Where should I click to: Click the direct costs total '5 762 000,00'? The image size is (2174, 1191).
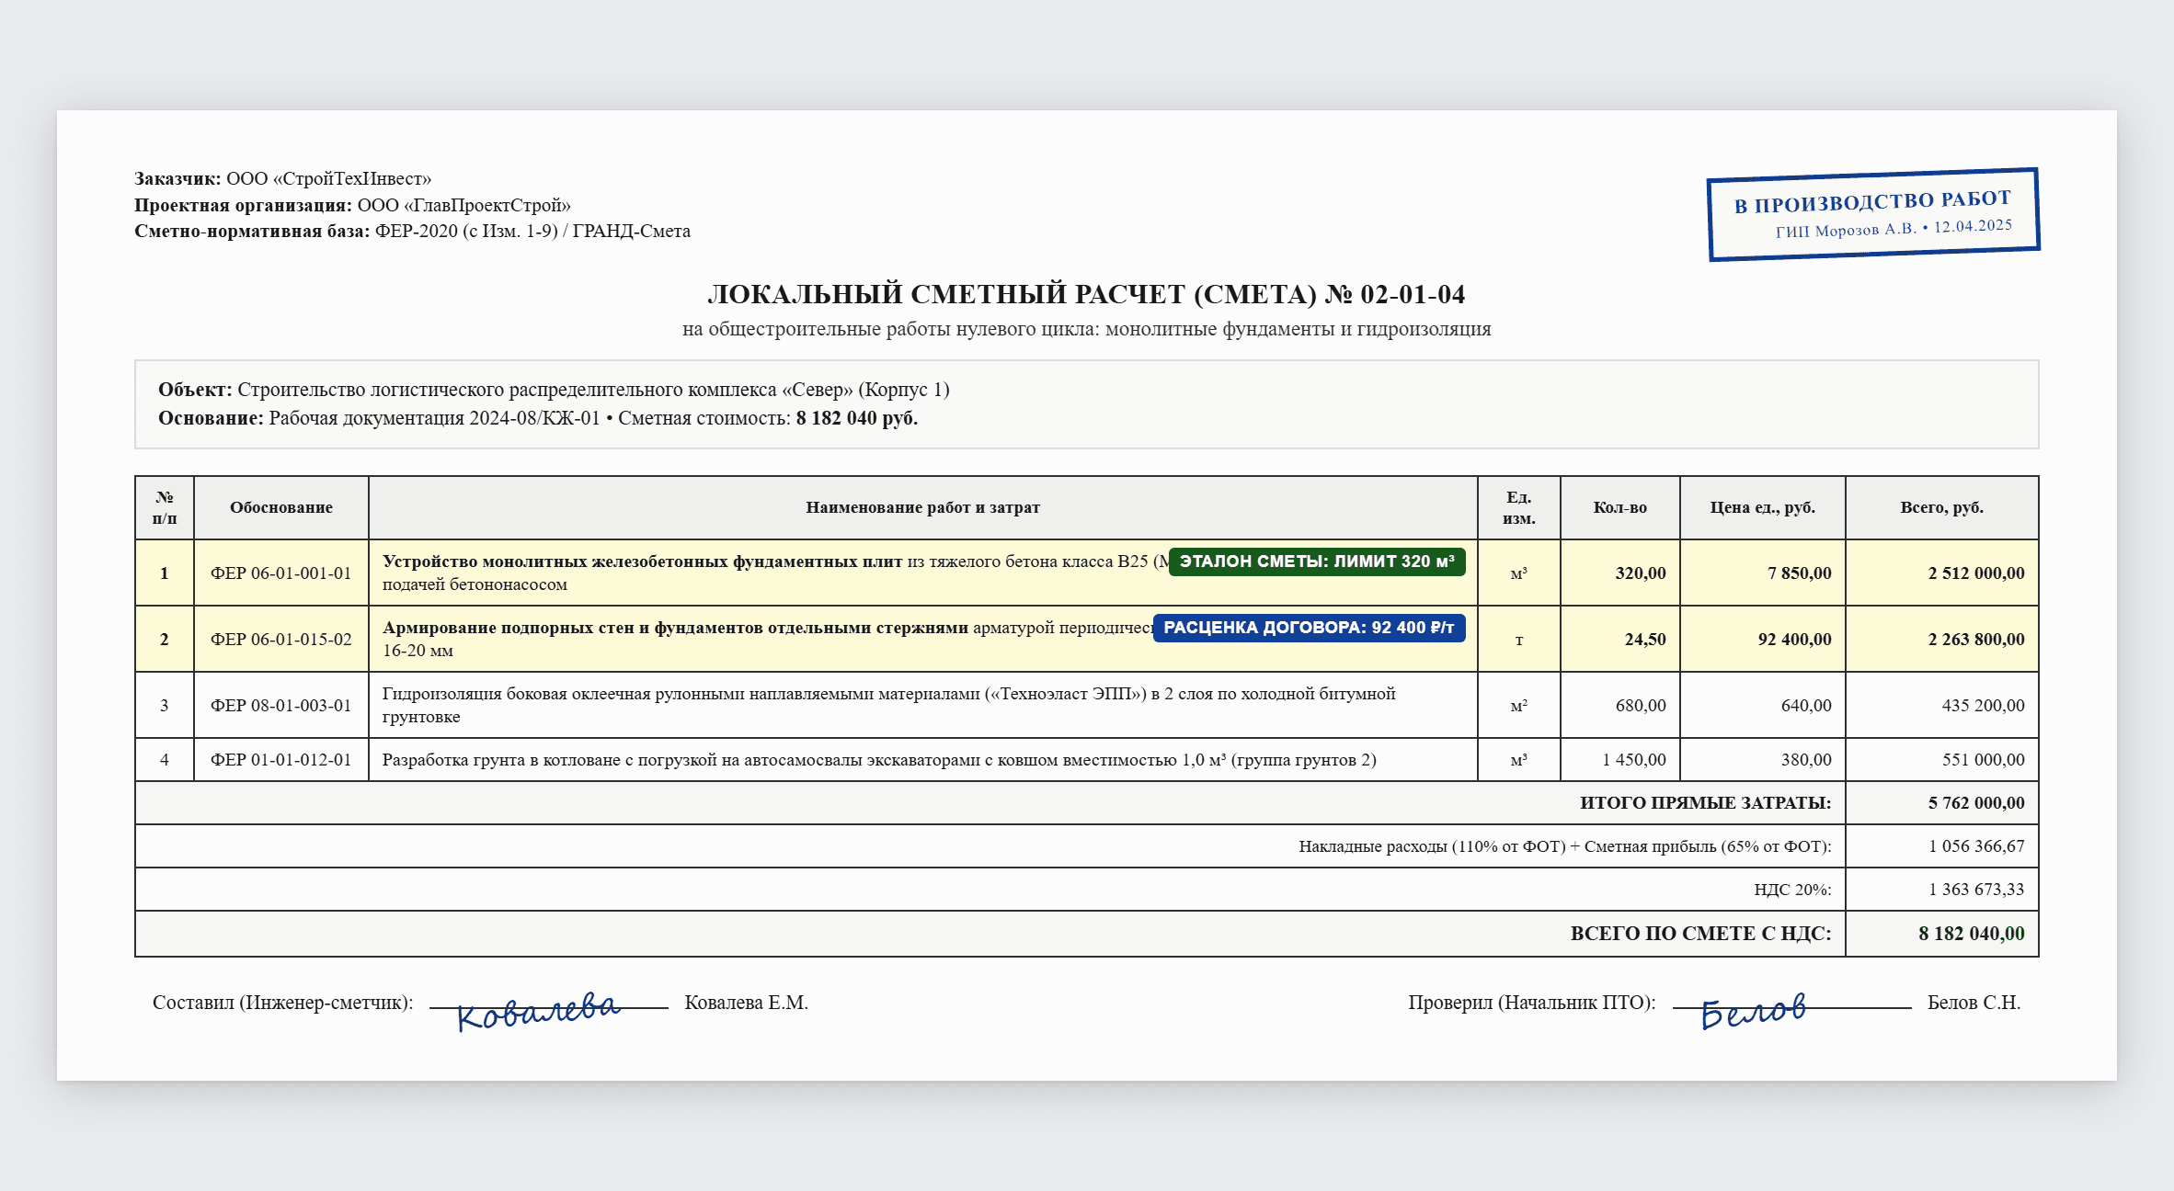[x=1976, y=802]
